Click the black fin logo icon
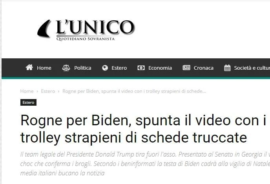This screenshot has height=184, width=270. (44, 29)
